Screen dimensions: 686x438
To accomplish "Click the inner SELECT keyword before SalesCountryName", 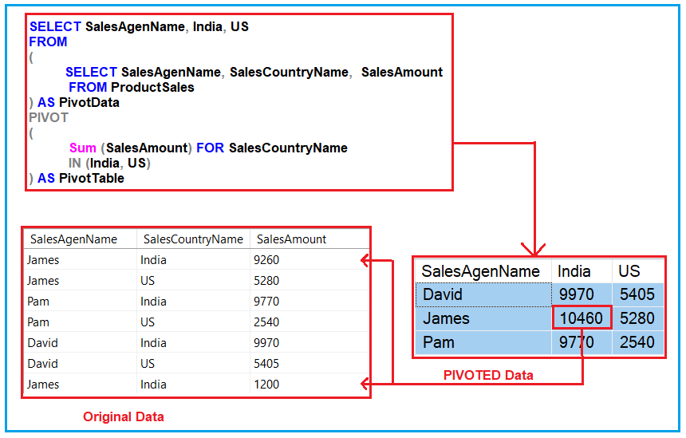I will click(91, 72).
